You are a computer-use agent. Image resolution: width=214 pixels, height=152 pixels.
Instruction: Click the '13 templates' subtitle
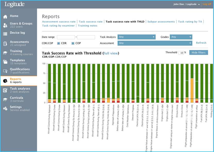tap(18, 63)
